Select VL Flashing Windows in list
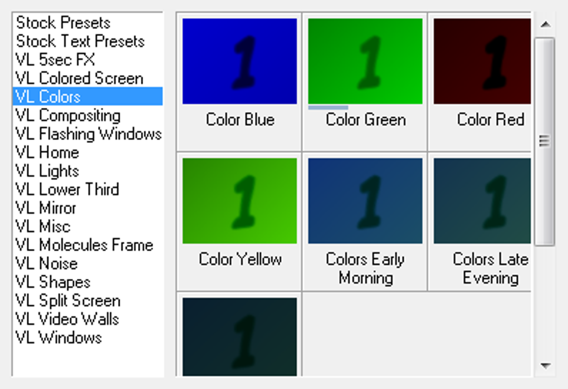The width and height of the screenshot is (568, 389). [x=87, y=134]
